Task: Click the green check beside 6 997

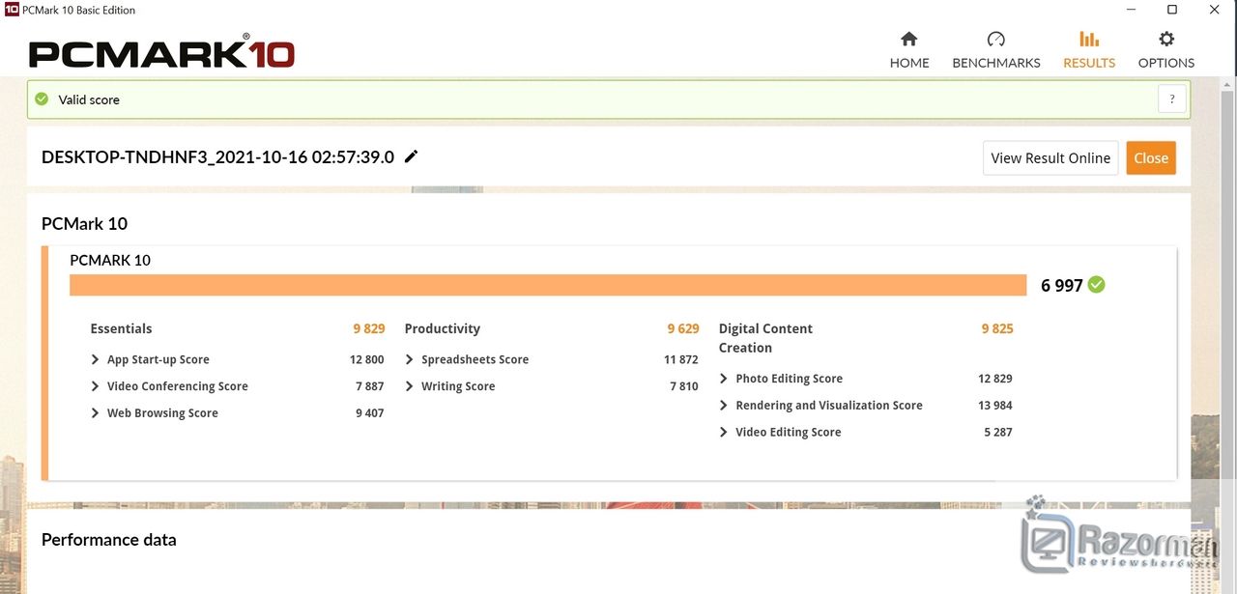Action: pyautogui.click(x=1096, y=285)
